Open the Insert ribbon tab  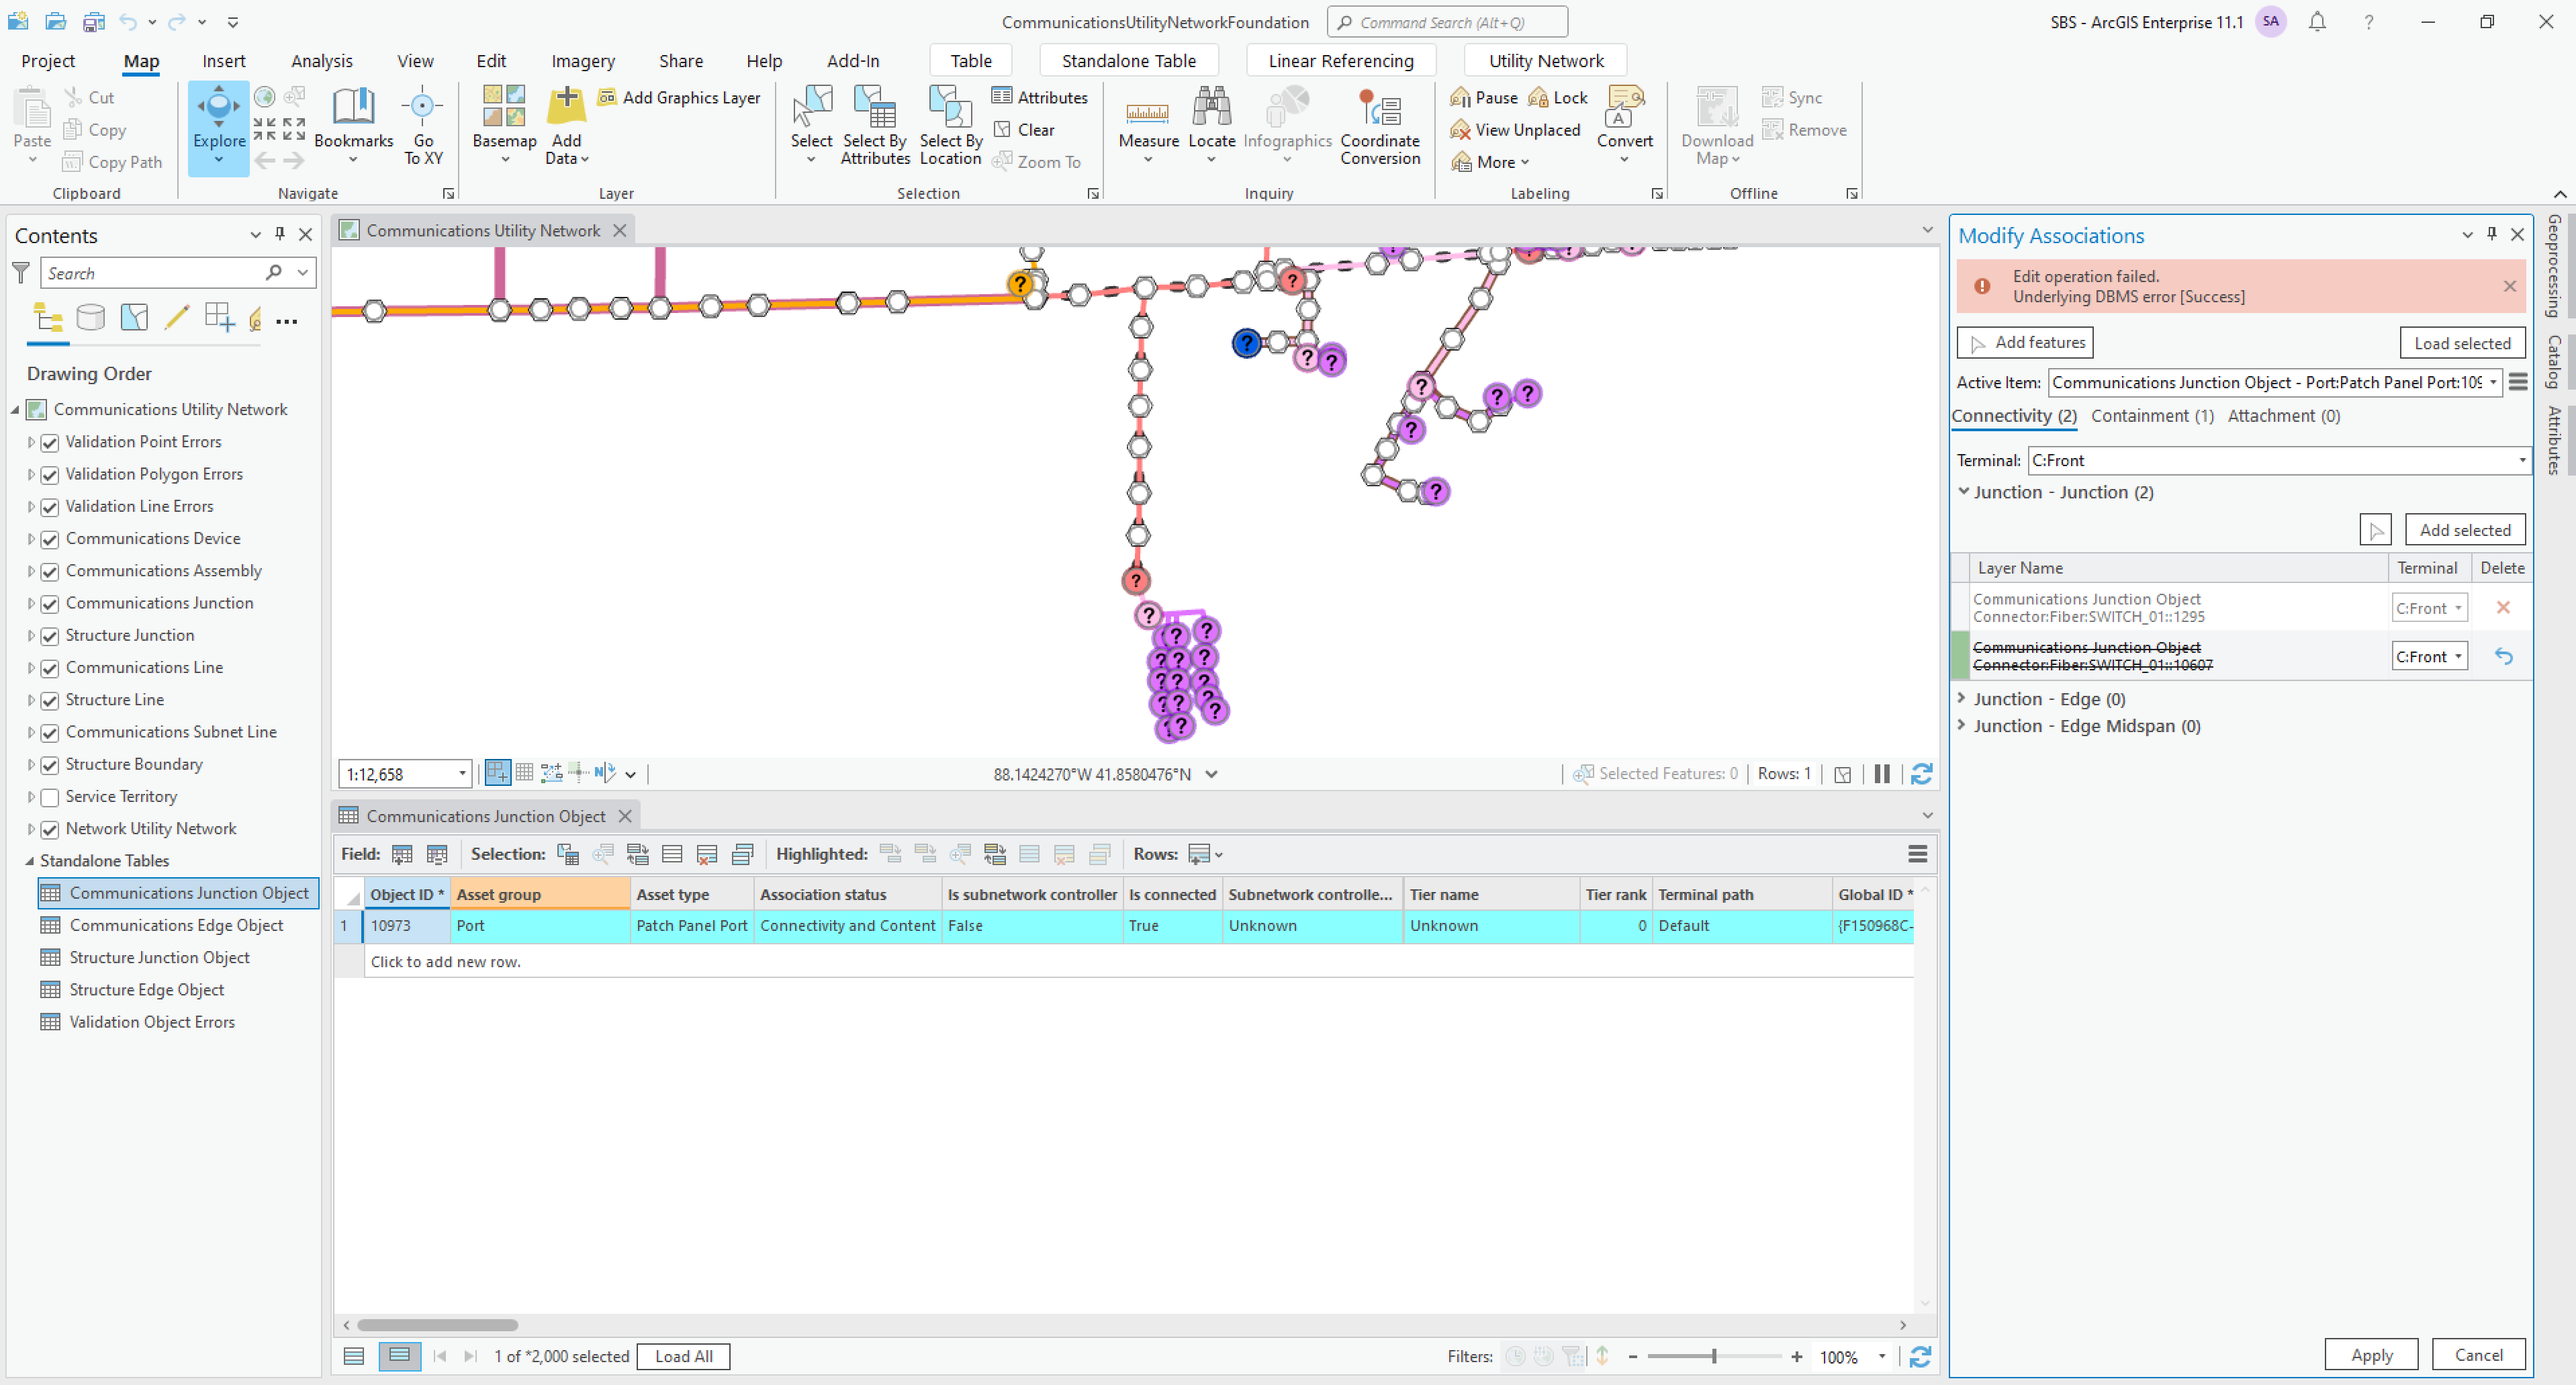click(224, 61)
